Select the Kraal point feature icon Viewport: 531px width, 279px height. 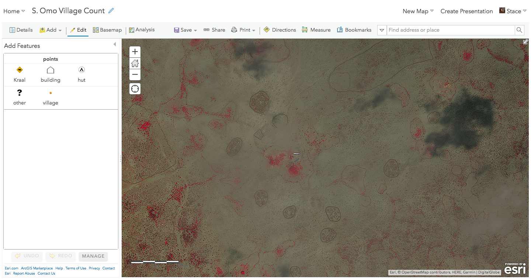coord(20,70)
